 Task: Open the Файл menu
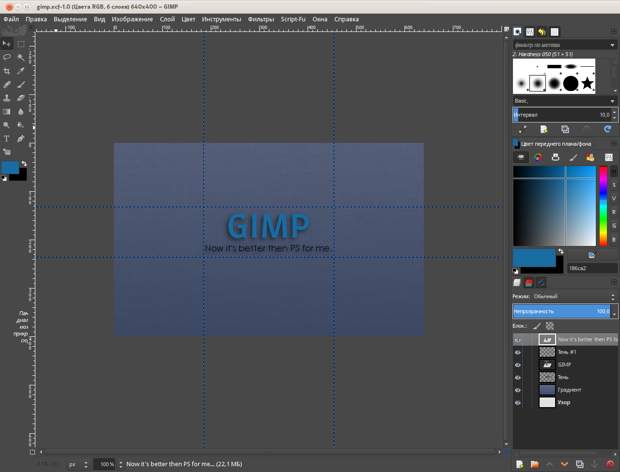coord(11,19)
